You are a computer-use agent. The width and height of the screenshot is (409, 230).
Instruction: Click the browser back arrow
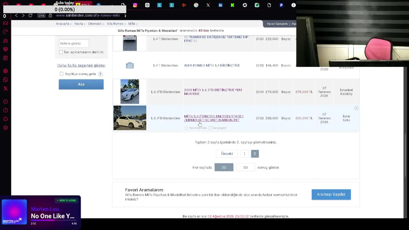coord(16,15)
